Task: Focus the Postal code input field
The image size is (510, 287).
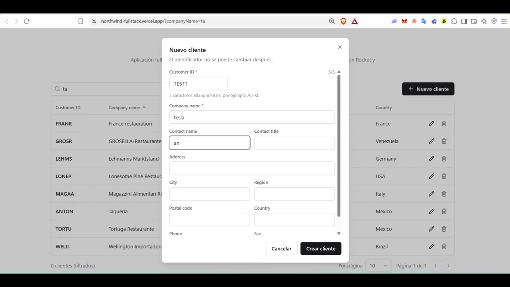Action: click(210, 220)
